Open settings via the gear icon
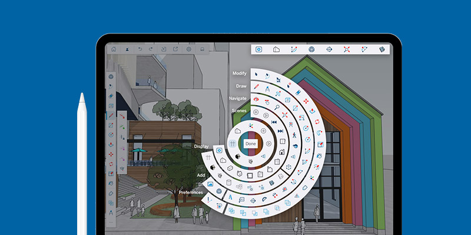This screenshot has width=471, height=235. (x=188, y=49)
